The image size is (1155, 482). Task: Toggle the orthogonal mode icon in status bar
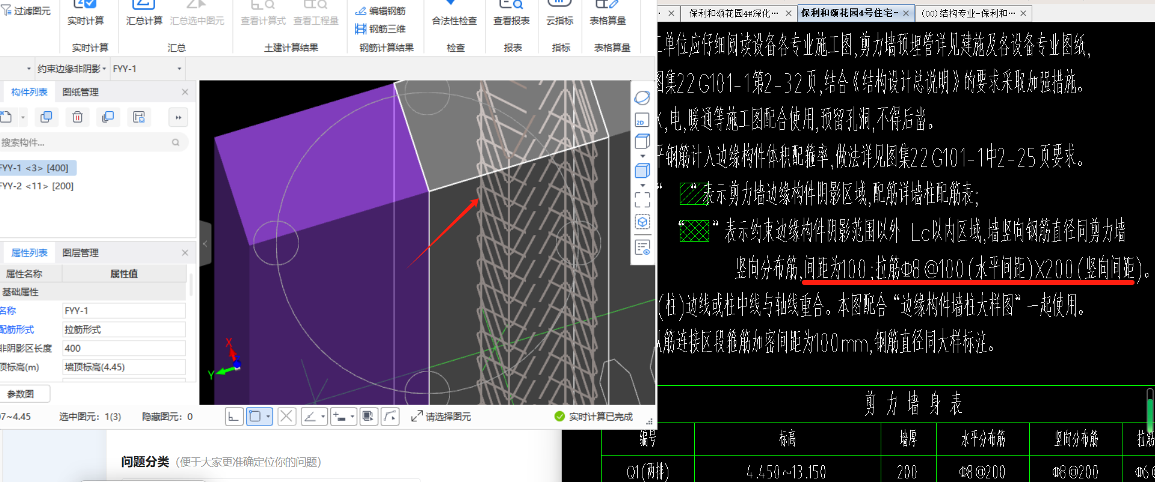coord(234,416)
